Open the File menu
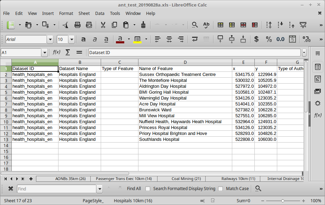 (7, 13)
